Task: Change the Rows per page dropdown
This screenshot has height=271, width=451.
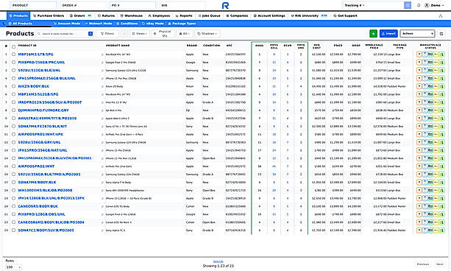Action: pos(13,267)
